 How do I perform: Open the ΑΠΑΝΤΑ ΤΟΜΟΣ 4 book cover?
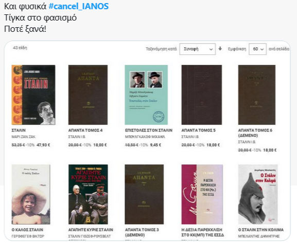coord(88,95)
